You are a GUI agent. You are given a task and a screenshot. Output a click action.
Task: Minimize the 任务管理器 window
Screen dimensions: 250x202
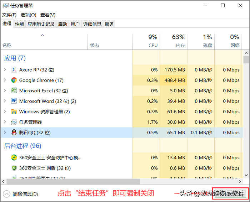click(x=205, y=5)
